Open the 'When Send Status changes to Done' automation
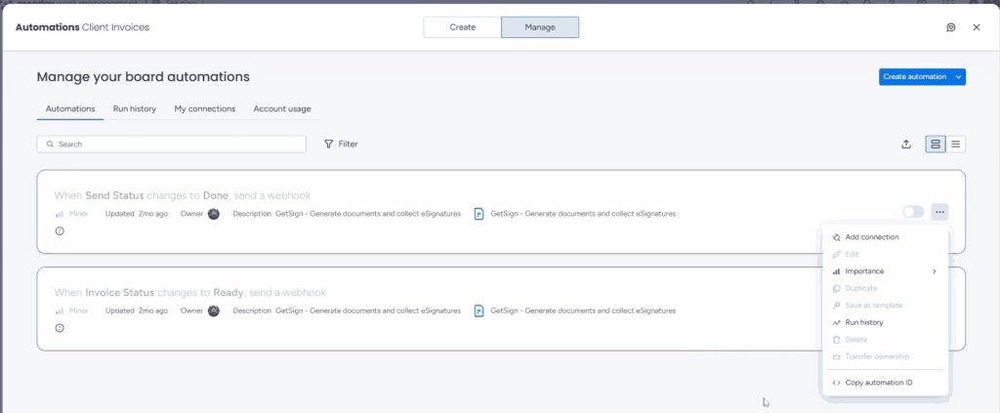This screenshot has width=1000, height=413. (x=183, y=195)
